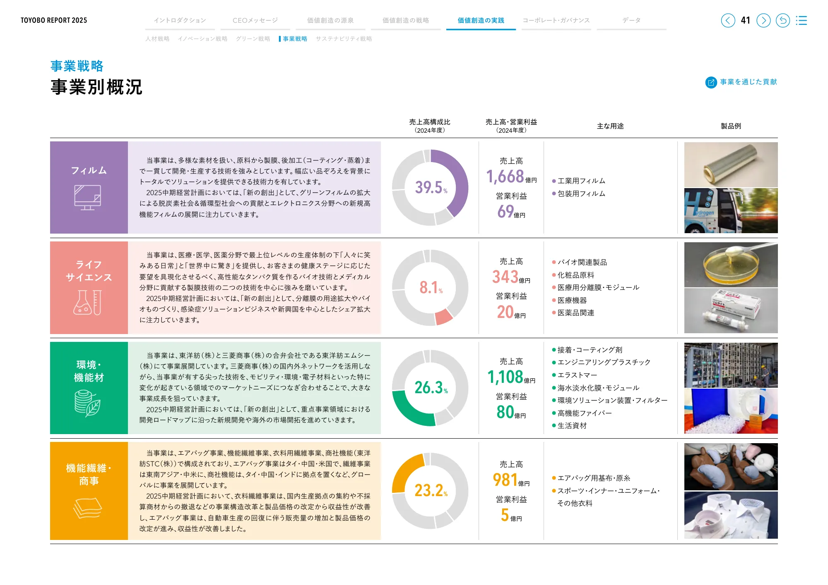The image size is (828, 585).
Task: Click the hydrogen bus photo in フィルム examples
Action: pyautogui.click(x=731, y=212)
